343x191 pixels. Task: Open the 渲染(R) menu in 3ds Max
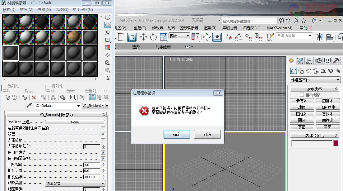tap(210, 28)
